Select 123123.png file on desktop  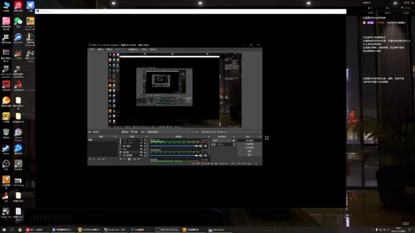coord(18,182)
